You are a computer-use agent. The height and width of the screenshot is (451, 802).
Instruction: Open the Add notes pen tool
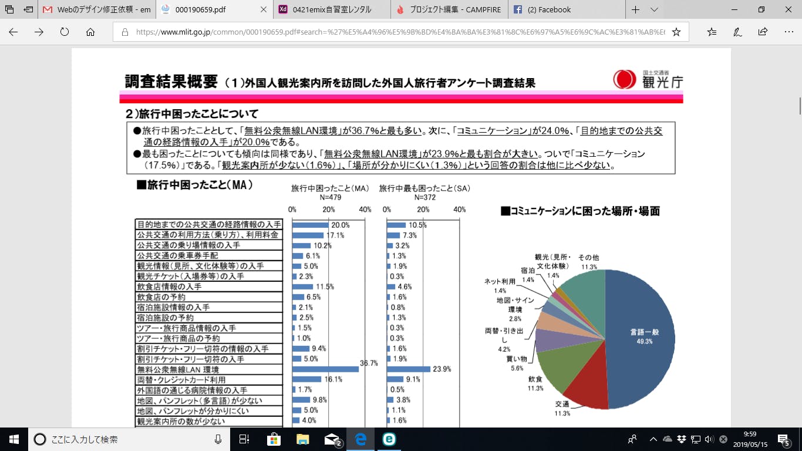pyautogui.click(x=737, y=32)
